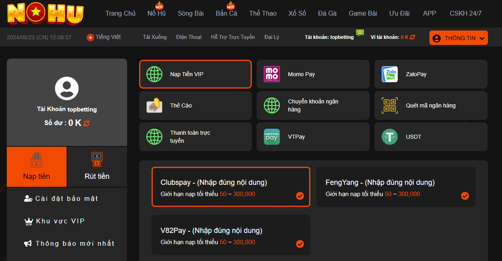Select the Clubspay checkmark
The height and width of the screenshot is (261, 502).
pos(300,196)
